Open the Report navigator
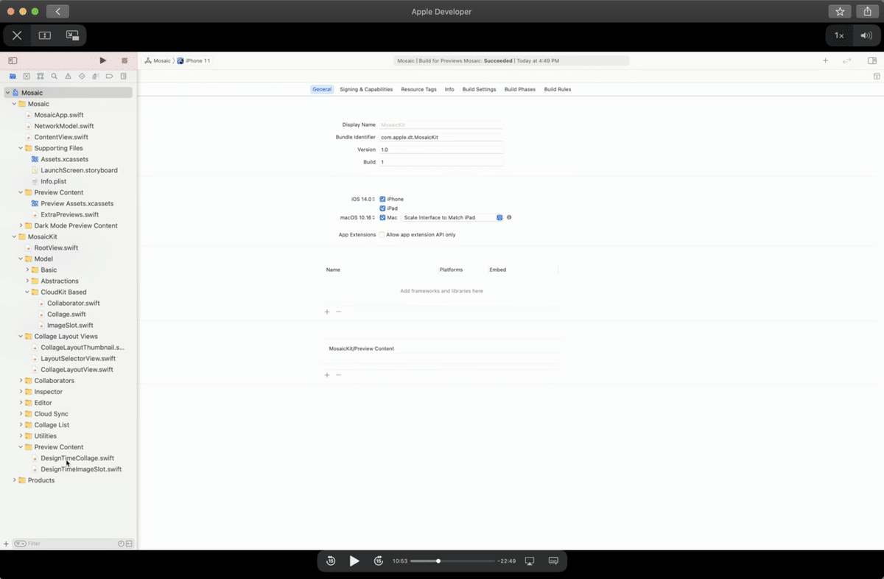 pos(123,76)
